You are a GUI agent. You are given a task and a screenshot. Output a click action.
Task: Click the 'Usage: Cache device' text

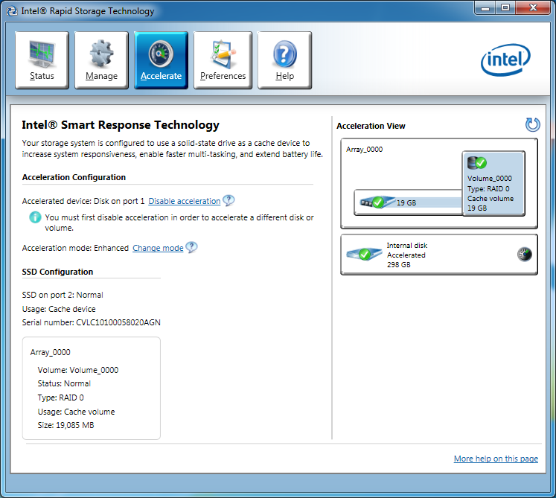[x=59, y=309]
